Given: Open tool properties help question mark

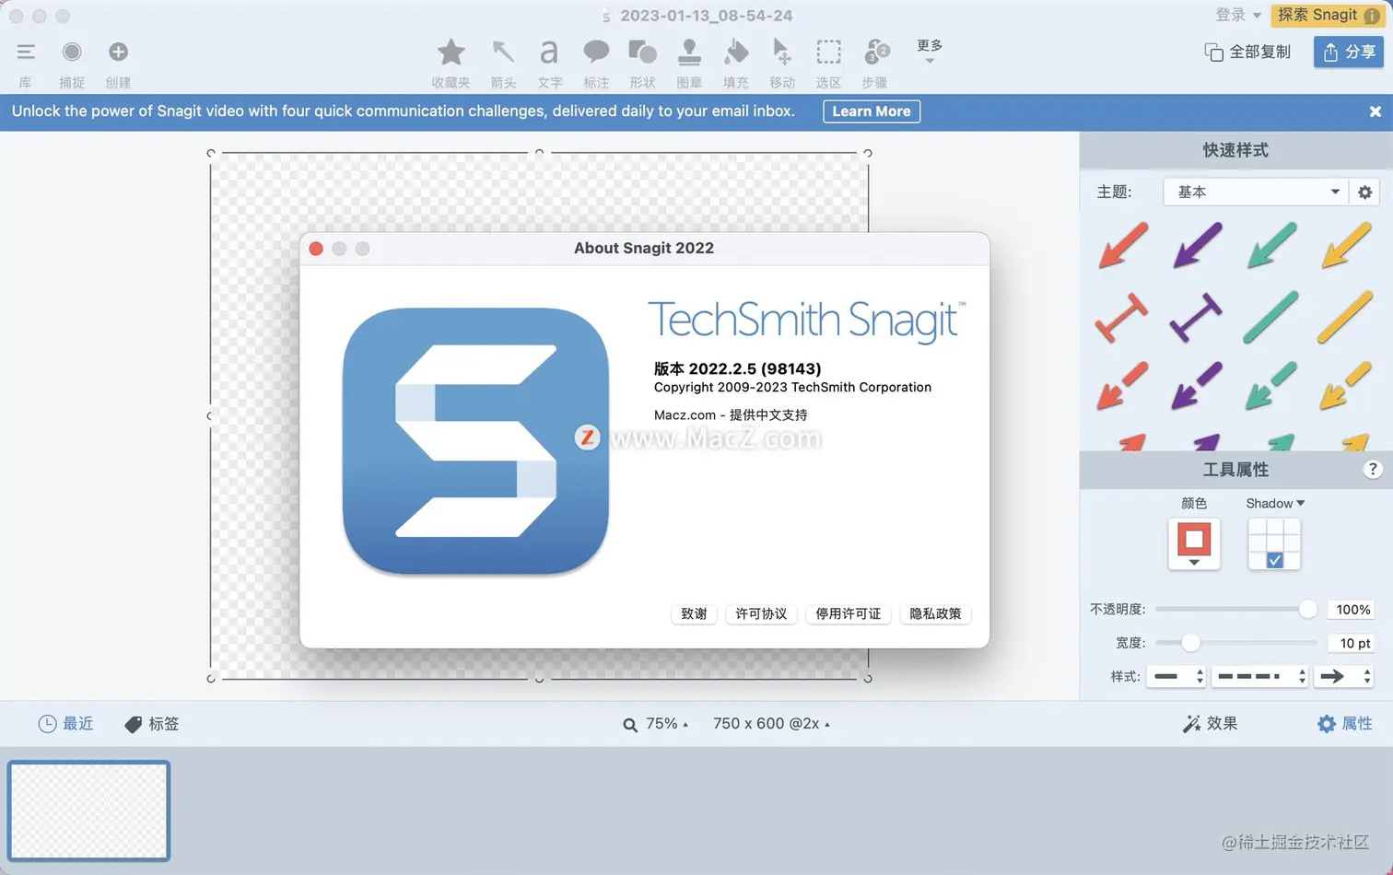Looking at the screenshot, I should [1372, 470].
